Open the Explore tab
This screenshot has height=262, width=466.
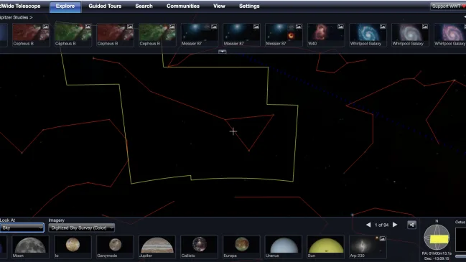click(65, 6)
